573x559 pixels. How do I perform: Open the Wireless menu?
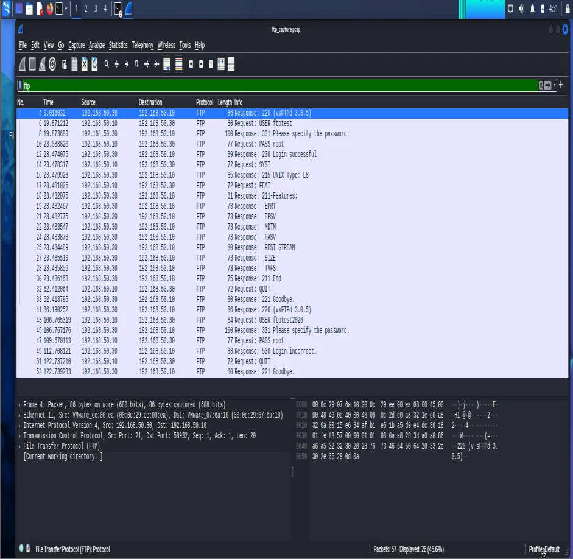click(166, 45)
